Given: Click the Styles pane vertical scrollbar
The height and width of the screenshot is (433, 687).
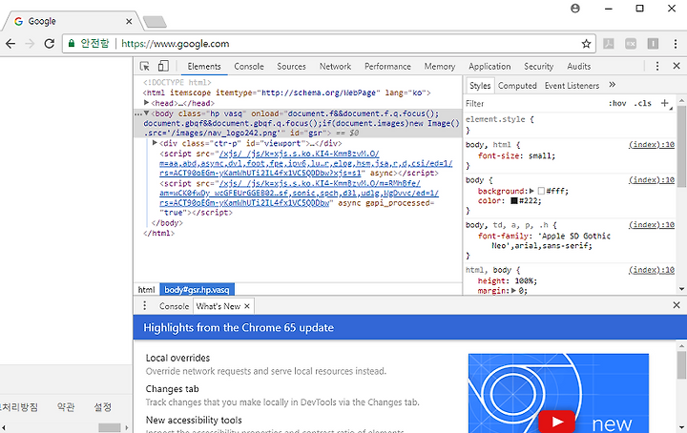Looking at the screenshot, I should point(681,146).
